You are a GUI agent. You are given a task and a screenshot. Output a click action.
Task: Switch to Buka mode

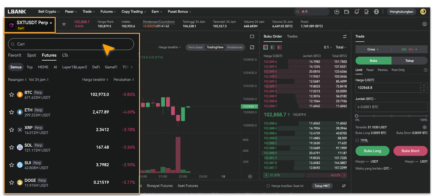(x=373, y=61)
